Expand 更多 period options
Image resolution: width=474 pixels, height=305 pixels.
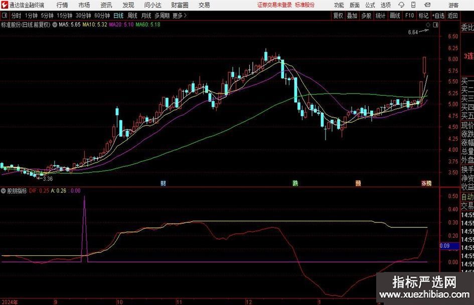click(180, 16)
